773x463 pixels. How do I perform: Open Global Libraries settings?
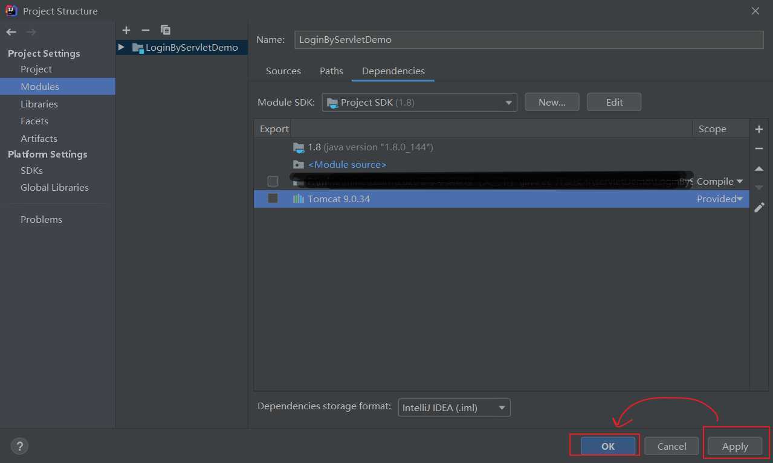54,187
